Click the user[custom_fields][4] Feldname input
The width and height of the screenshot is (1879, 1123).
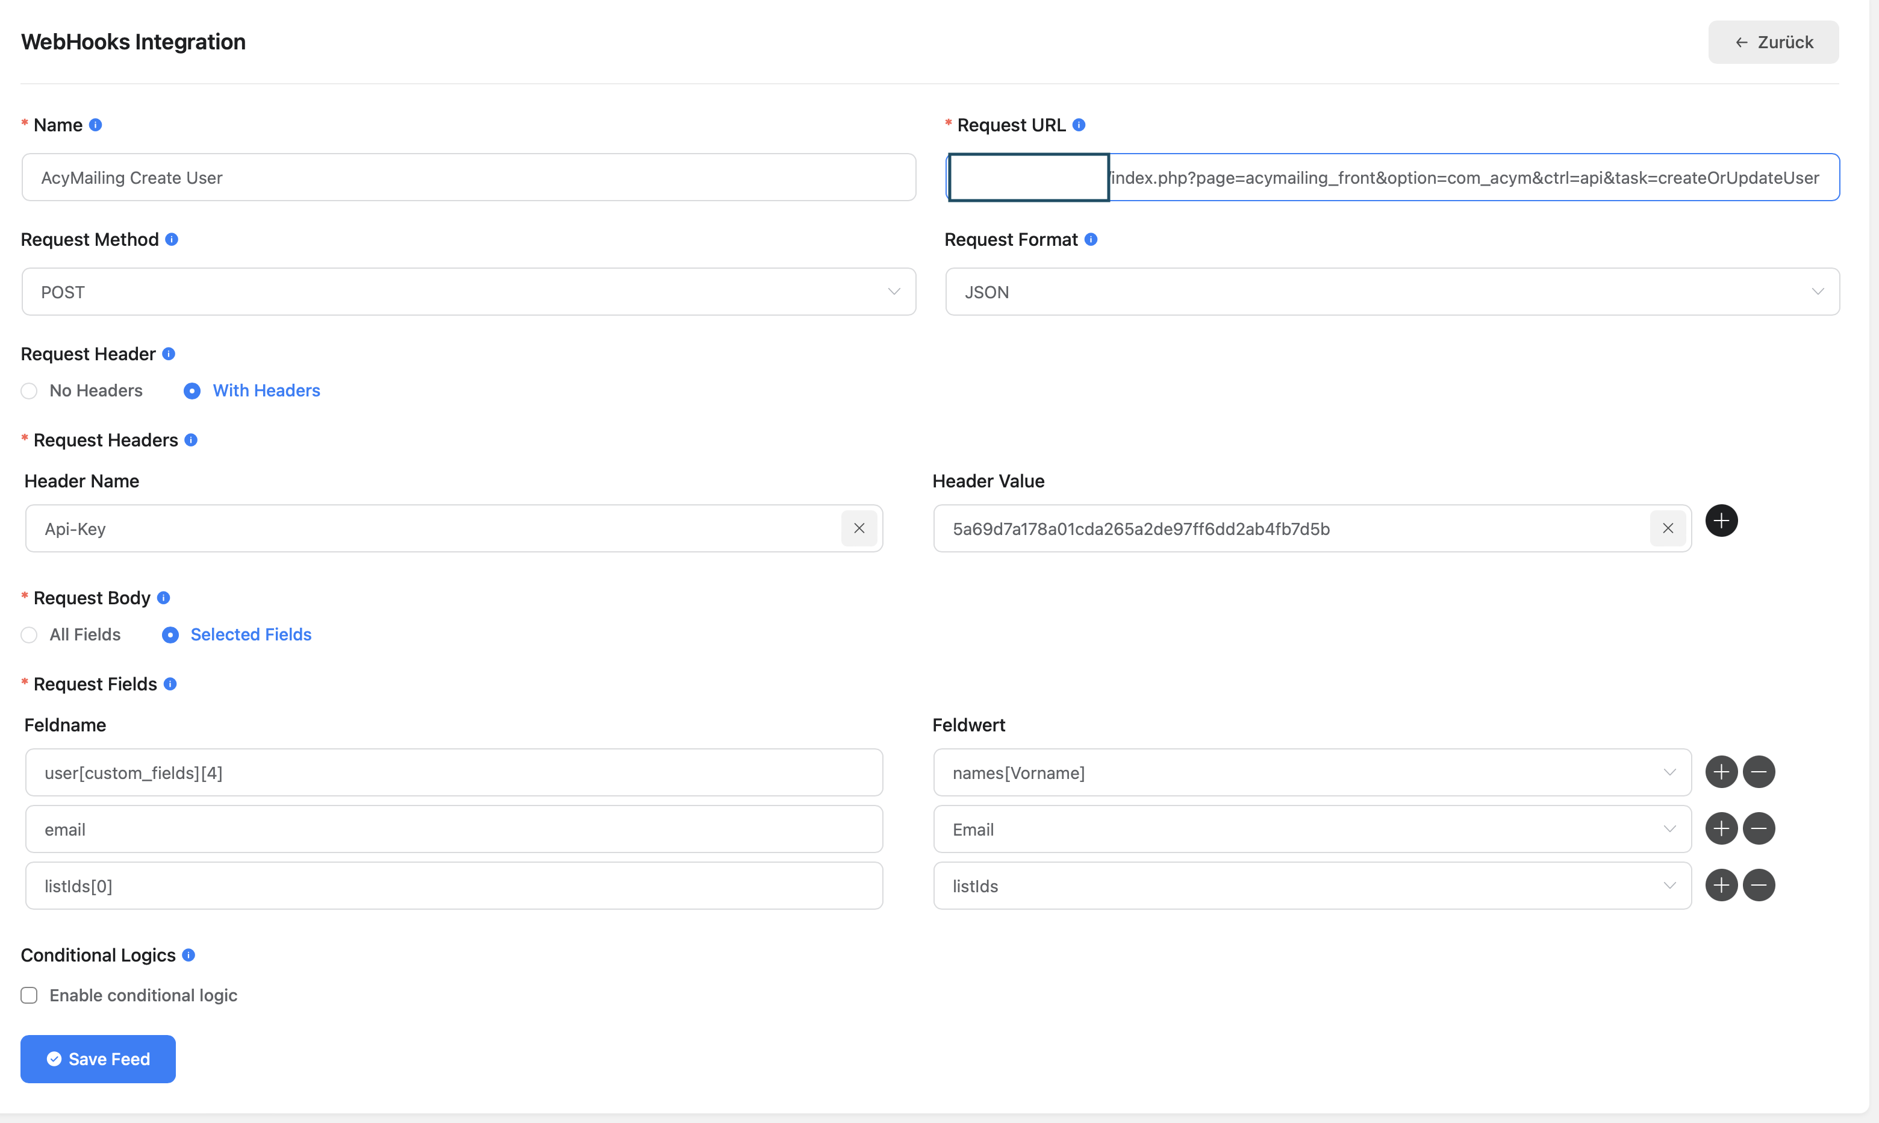454,772
